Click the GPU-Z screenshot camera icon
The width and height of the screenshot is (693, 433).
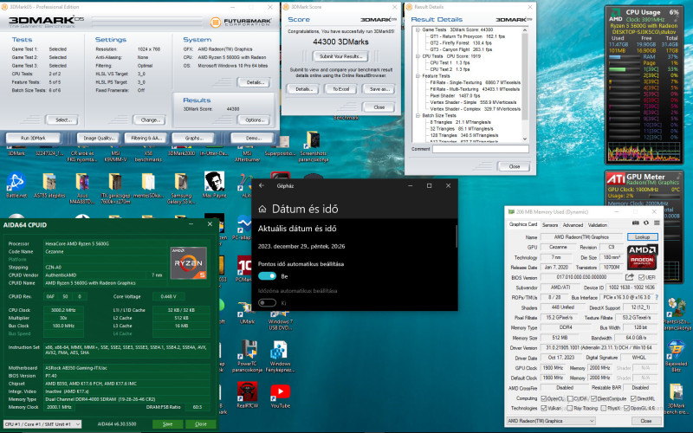(636, 223)
